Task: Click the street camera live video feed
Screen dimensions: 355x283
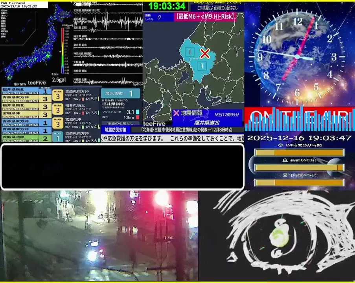Action: (x=99, y=236)
